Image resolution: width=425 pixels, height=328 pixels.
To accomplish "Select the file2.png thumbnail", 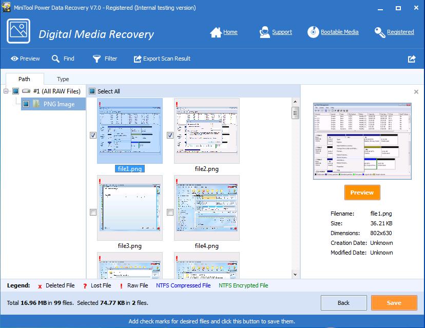I will click(x=207, y=131).
